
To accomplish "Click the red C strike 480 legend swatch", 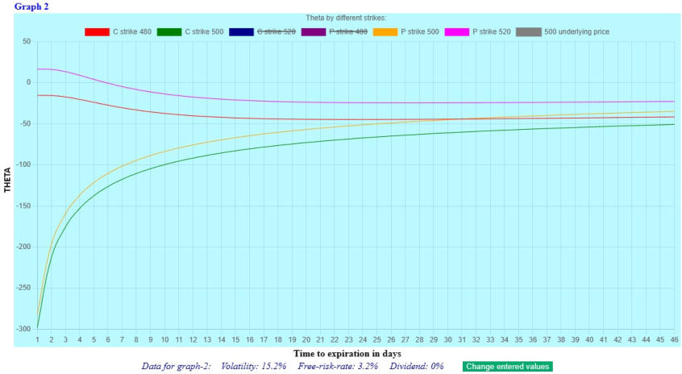I will pos(97,32).
